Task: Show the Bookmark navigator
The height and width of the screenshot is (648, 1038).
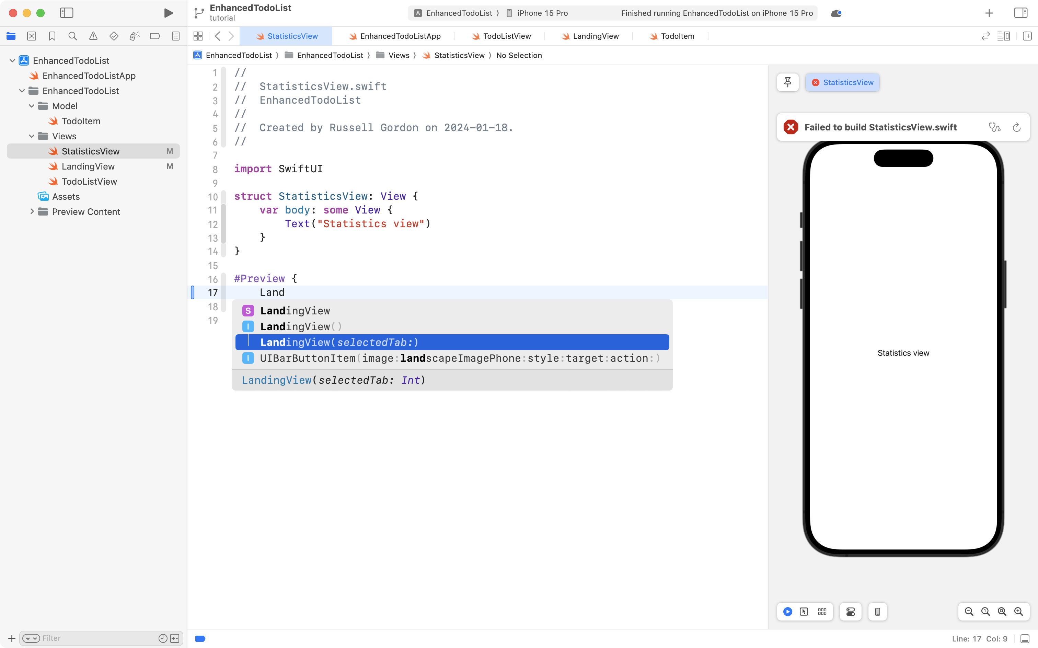Action: (52, 36)
